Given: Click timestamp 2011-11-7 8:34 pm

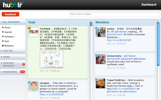Looking at the screenshot, I should [116, 44].
